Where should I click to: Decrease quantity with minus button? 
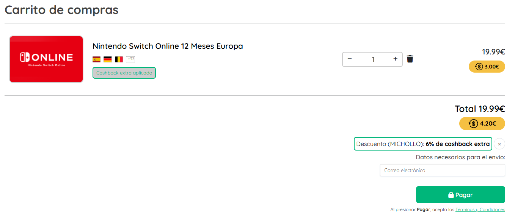(x=350, y=59)
